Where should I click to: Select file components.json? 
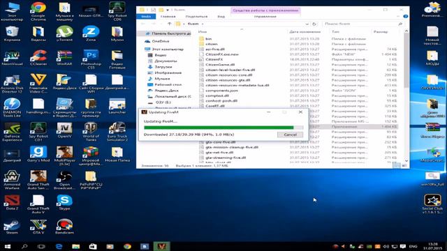pos(221,91)
